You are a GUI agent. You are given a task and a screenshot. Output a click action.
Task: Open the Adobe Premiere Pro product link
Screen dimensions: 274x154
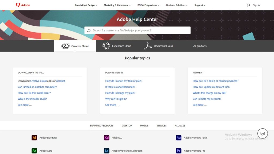tap(195, 151)
